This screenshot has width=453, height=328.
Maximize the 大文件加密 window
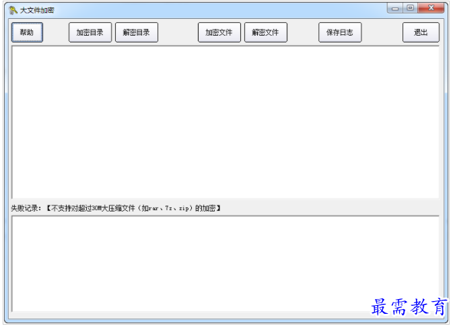coord(410,8)
